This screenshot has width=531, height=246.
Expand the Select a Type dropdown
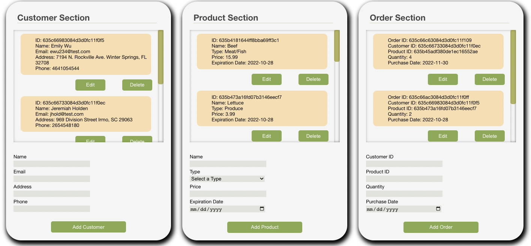pos(227,179)
